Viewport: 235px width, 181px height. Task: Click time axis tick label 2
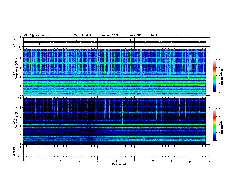pos(61,161)
